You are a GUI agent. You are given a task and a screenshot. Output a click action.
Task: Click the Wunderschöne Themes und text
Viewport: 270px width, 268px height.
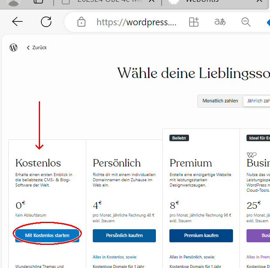(x=40, y=266)
